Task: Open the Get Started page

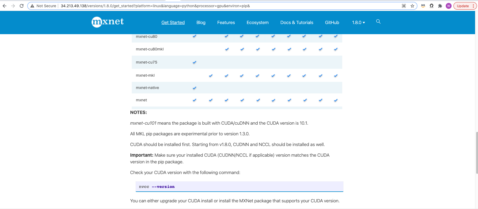Action: click(x=173, y=23)
